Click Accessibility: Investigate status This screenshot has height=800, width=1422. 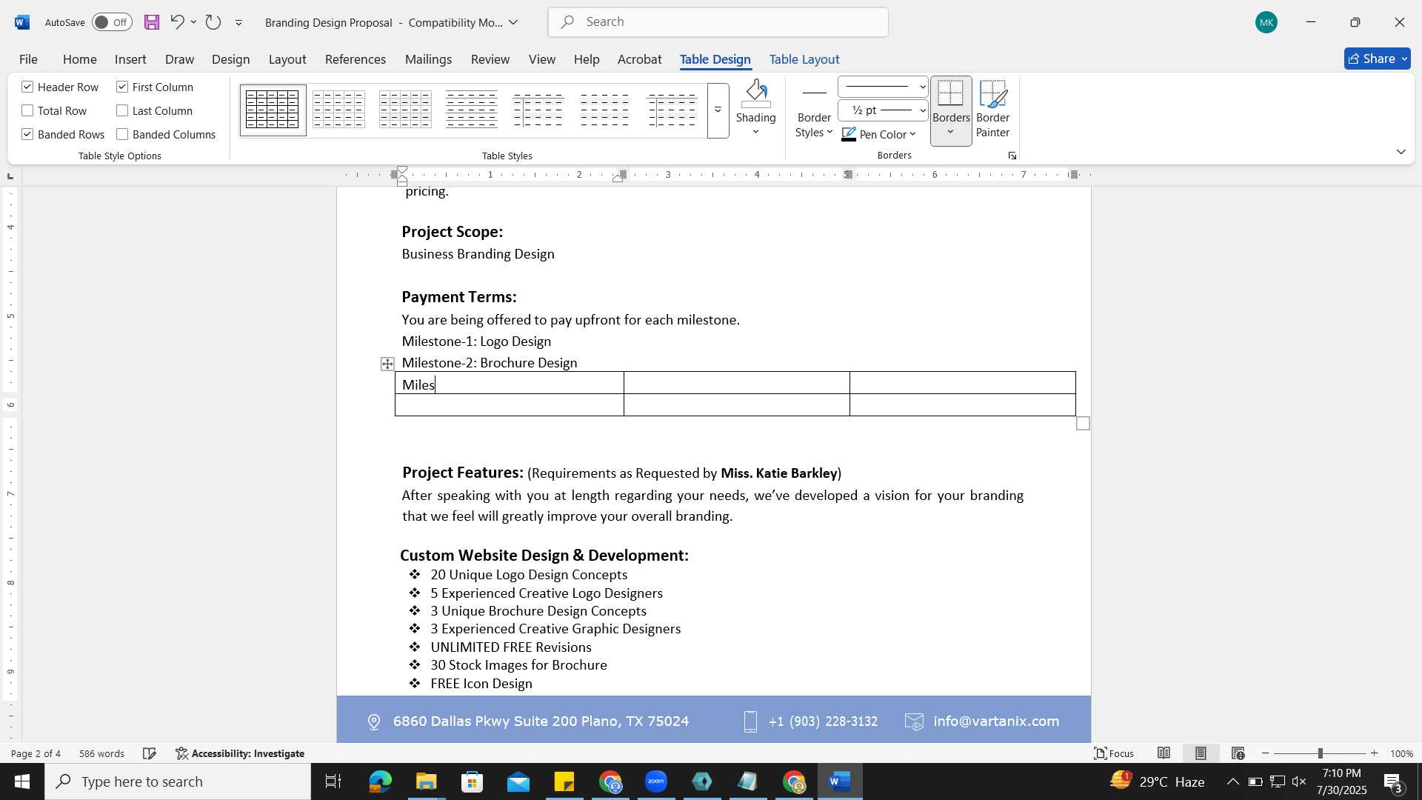240,753
